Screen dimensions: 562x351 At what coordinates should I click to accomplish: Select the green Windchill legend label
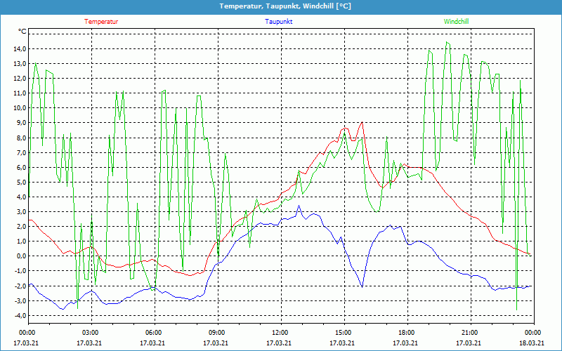(x=456, y=22)
